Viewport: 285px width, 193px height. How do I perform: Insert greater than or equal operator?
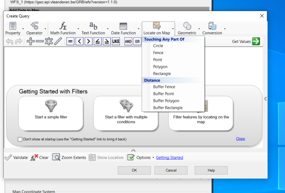tap(107, 41)
